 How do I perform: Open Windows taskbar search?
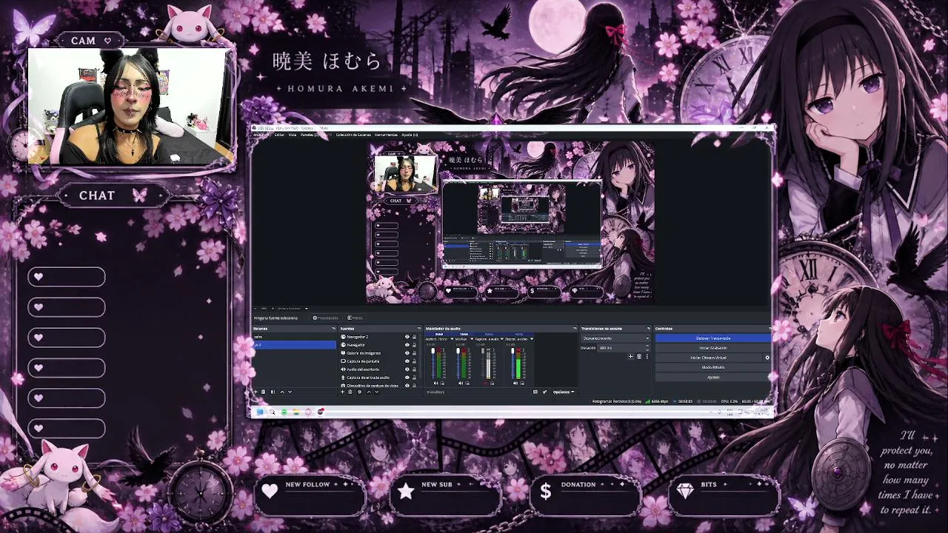point(272,412)
